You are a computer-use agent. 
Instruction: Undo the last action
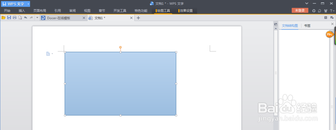26,18
